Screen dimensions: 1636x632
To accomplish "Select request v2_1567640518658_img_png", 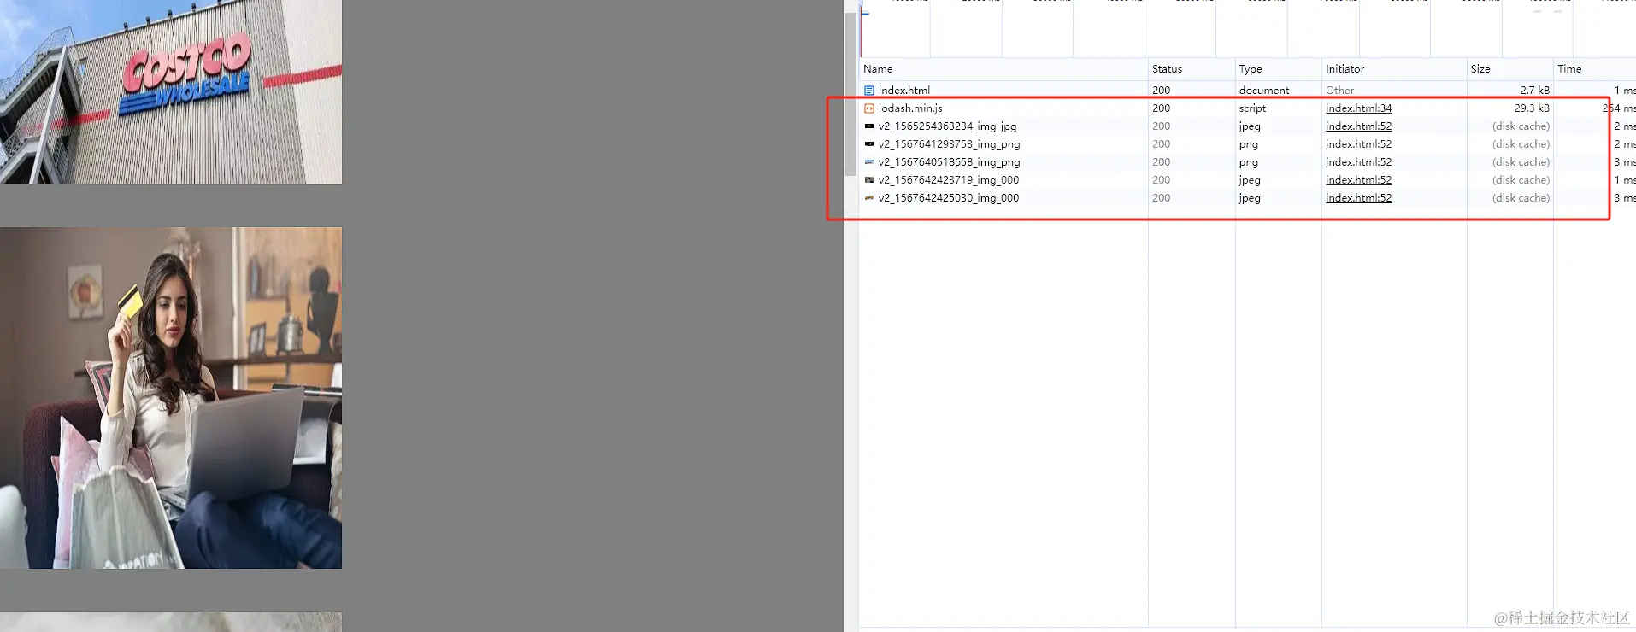I will coord(949,162).
